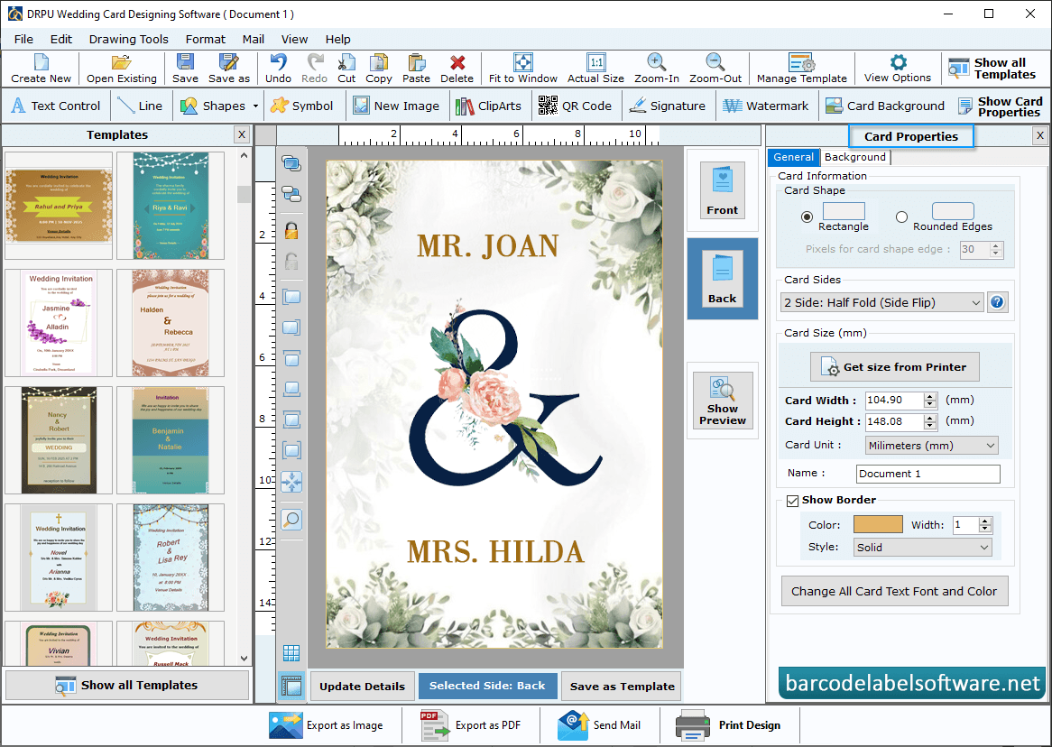Select the Back card side

tap(722, 279)
